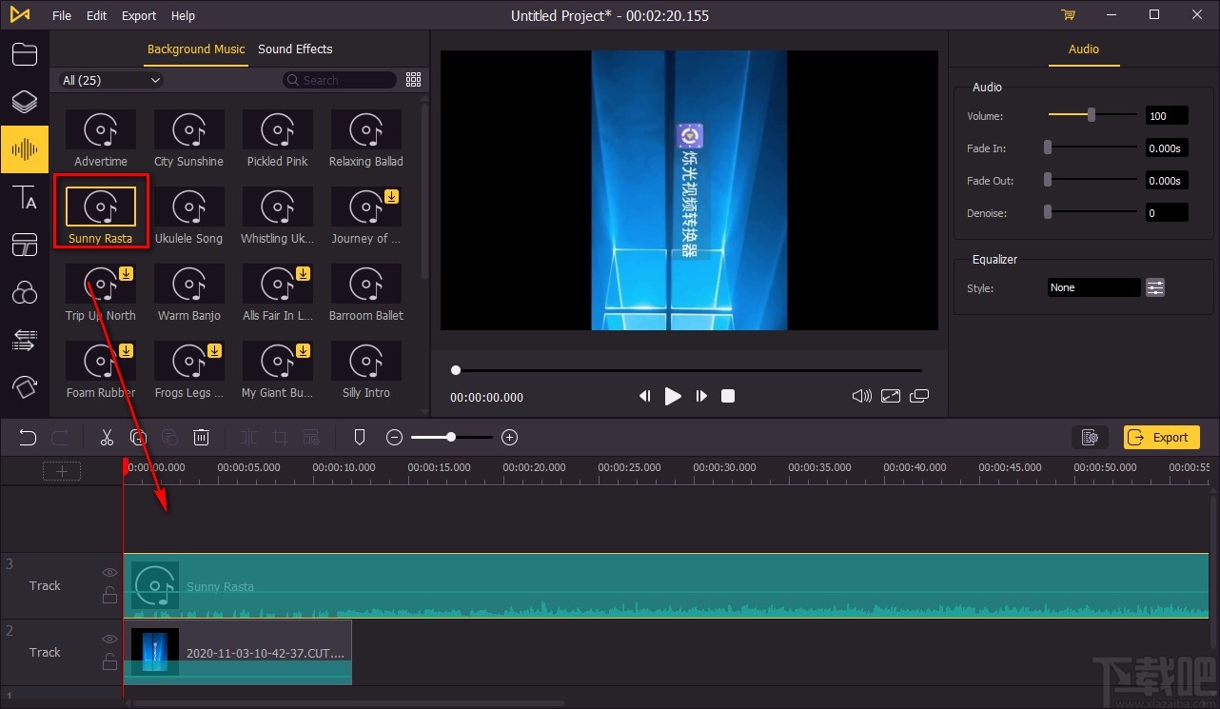Toggle the preview volume speaker
Screen dimensions: 1220x709
[861, 396]
